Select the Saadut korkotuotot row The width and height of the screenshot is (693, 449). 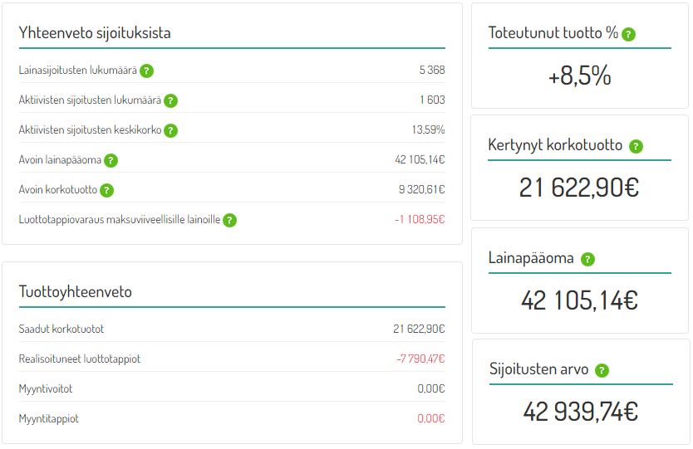[232, 329]
